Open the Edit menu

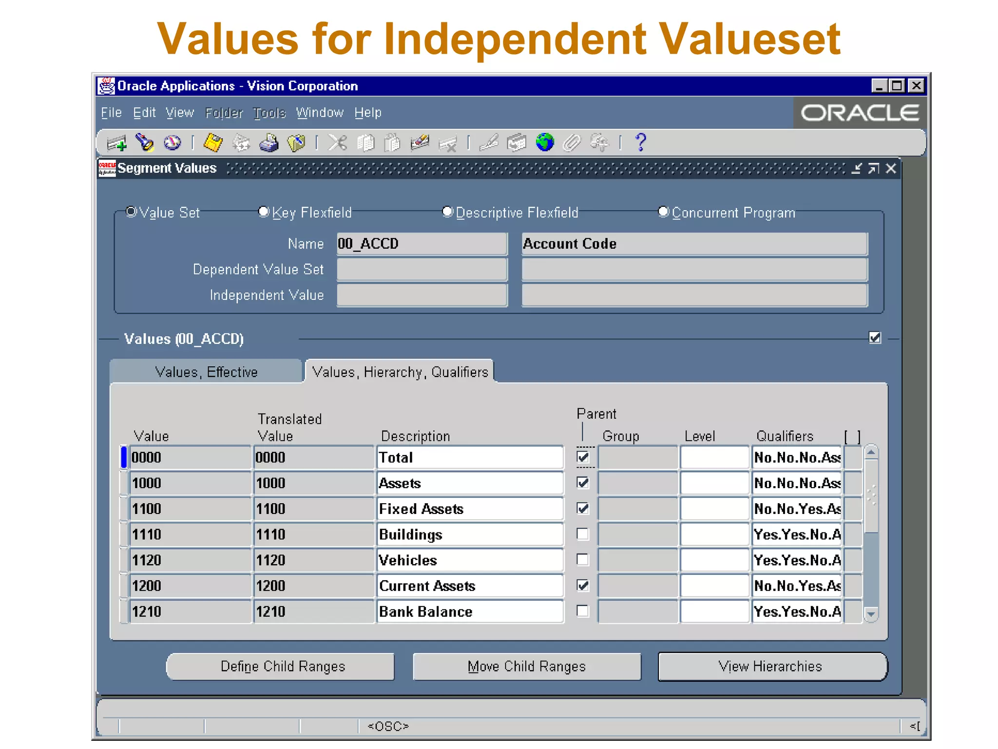[144, 113]
